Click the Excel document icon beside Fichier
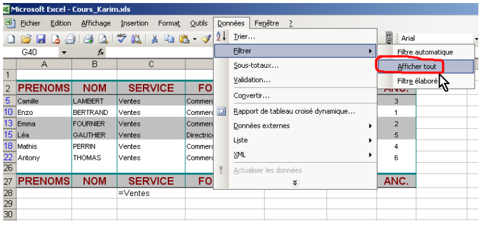The height and width of the screenshot is (225, 482). pyautogui.click(x=10, y=24)
